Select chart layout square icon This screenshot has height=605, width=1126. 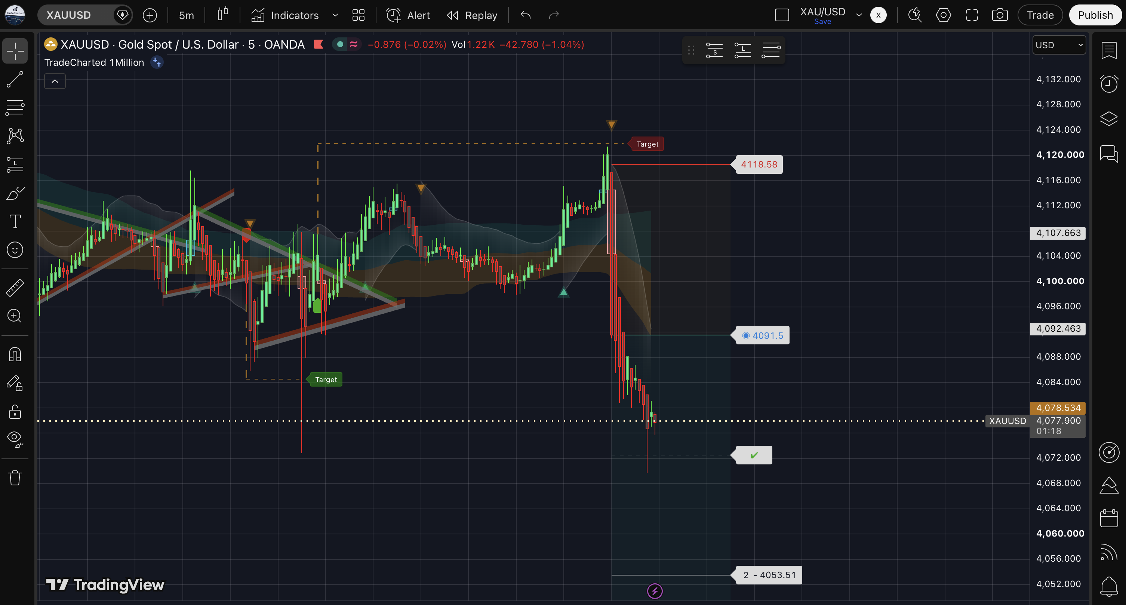tap(782, 15)
